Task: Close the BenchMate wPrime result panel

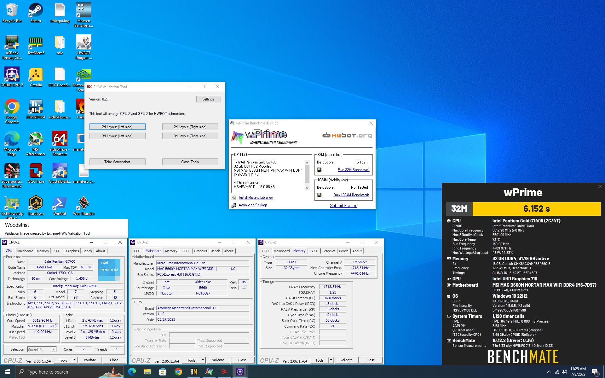Action: (601, 186)
